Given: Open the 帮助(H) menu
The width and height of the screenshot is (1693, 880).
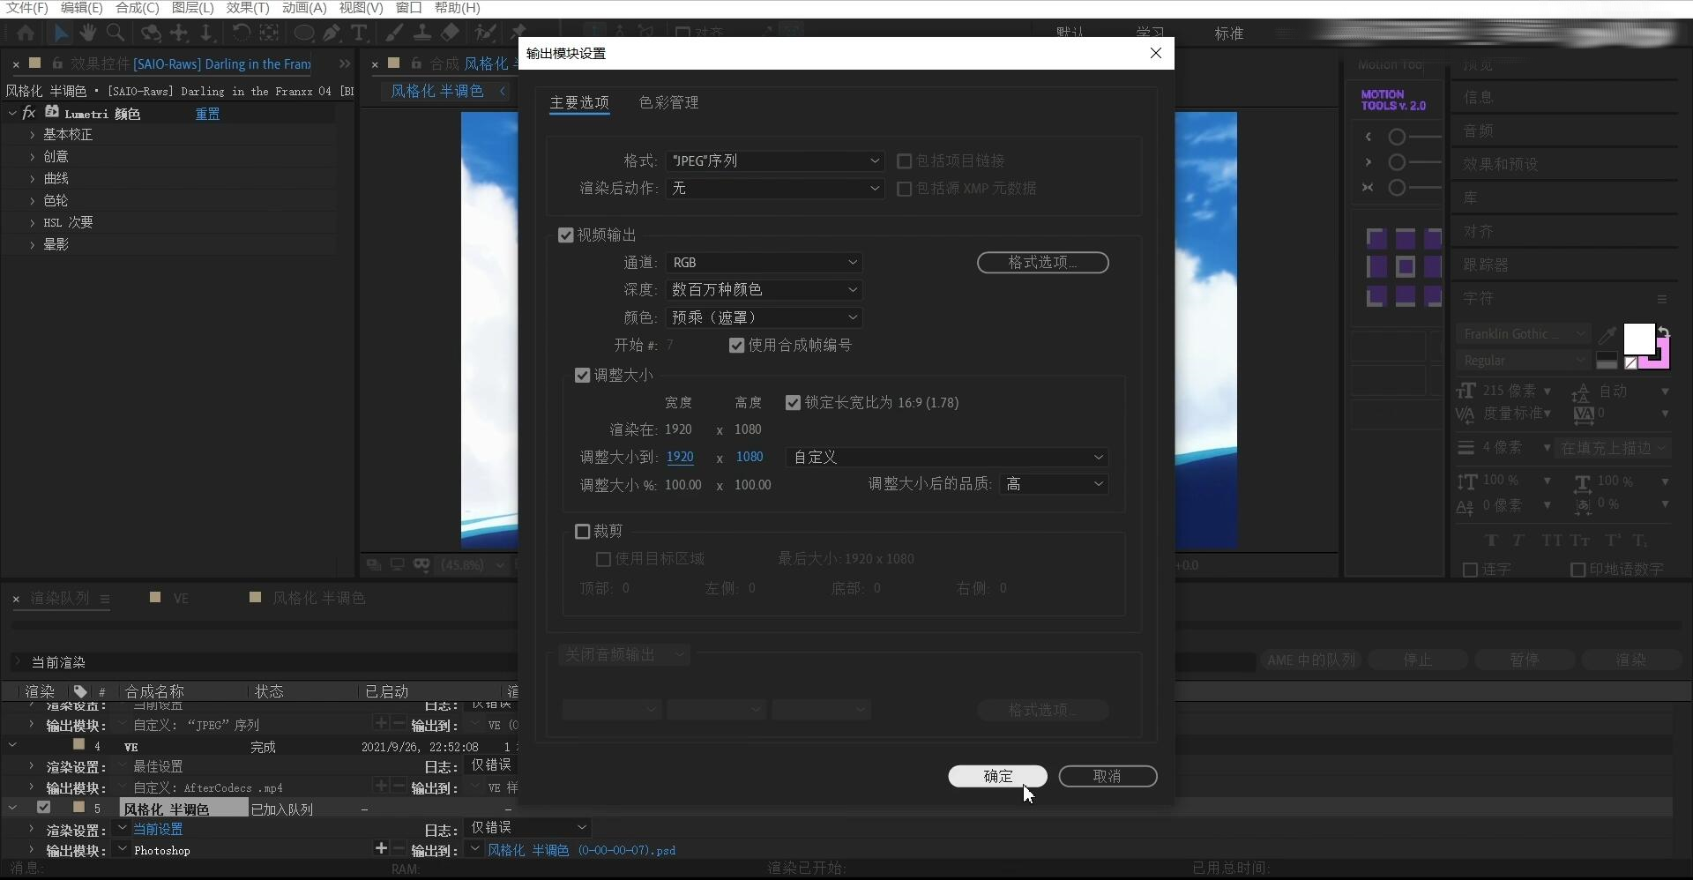Looking at the screenshot, I should [x=458, y=8].
